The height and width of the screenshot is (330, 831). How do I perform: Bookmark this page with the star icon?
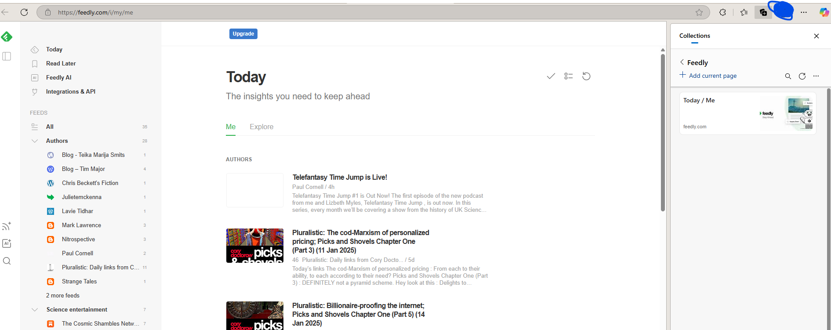699,12
